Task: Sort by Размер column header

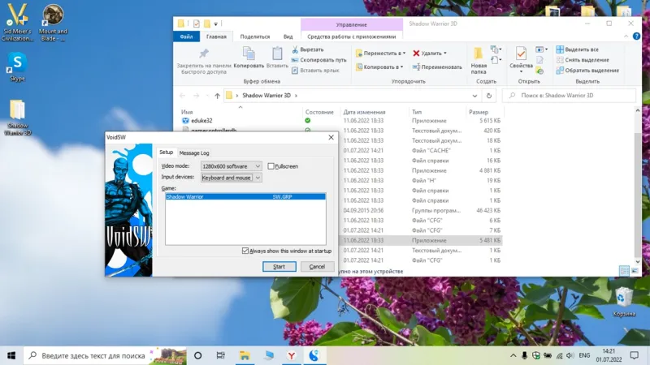Action: (x=479, y=112)
